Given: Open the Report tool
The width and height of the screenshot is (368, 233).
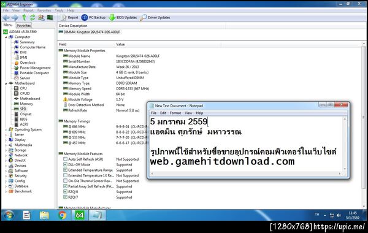Looking at the screenshot, I should pos(69,17).
